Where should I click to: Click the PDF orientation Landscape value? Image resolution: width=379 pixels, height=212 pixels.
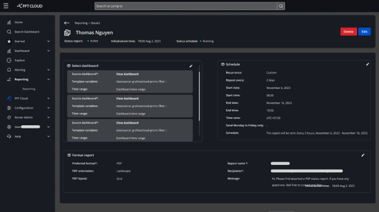[x=123, y=171]
